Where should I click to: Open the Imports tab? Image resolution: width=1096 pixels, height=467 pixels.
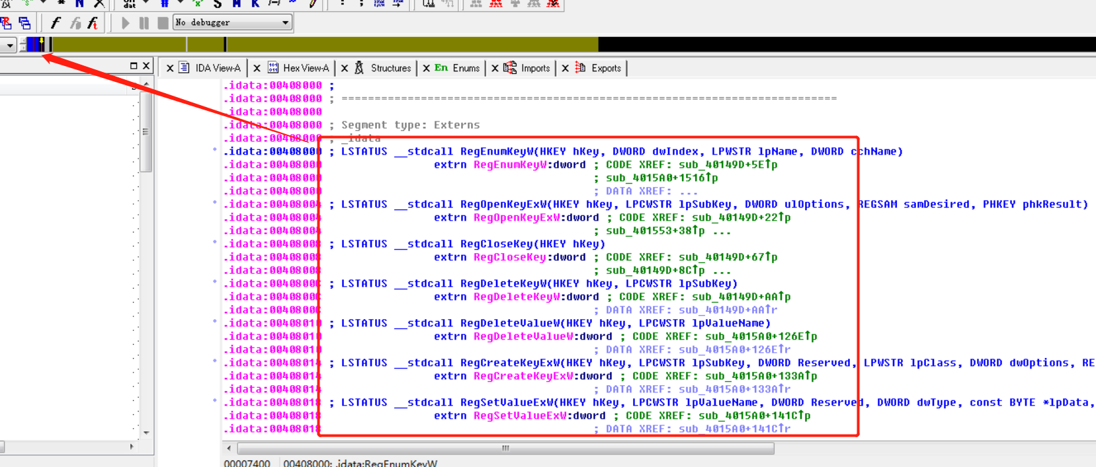click(x=535, y=68)
